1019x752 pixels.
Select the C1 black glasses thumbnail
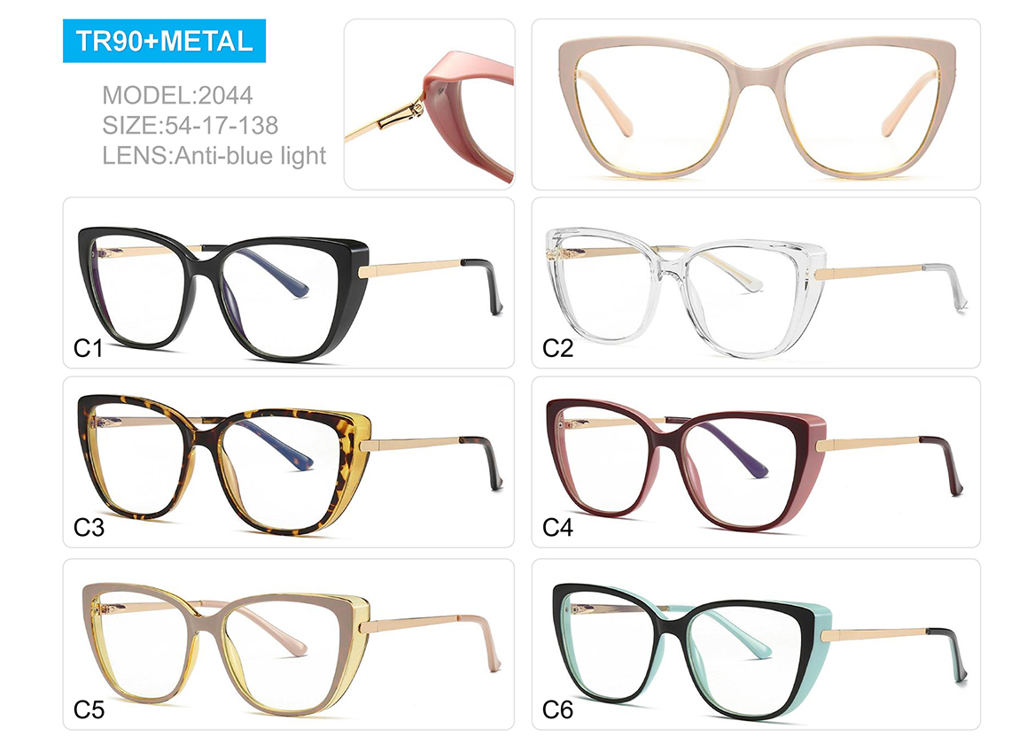pyautogui.click(x=289, y=283)
